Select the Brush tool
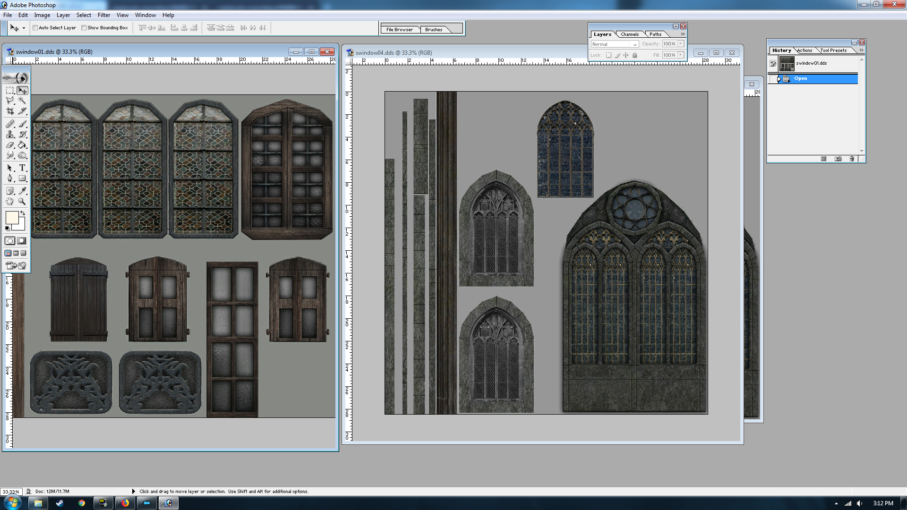Image resolution: width=907 pixels, height=510 pixels. (x=22, y=124)
